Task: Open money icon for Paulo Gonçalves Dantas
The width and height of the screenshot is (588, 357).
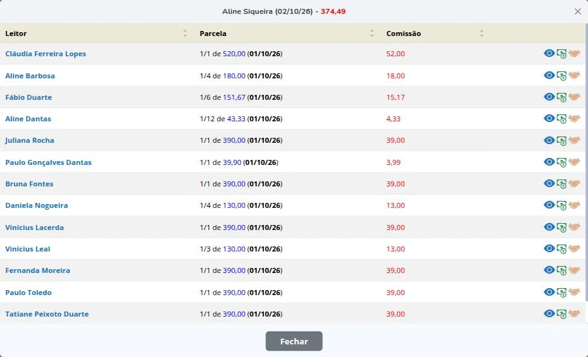Action: 561,162
